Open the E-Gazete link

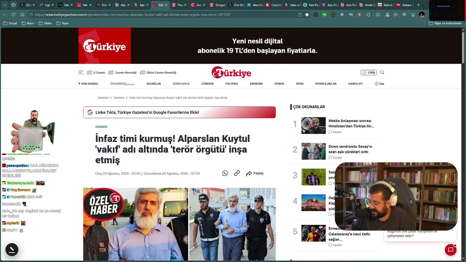[x=96, y=72]
